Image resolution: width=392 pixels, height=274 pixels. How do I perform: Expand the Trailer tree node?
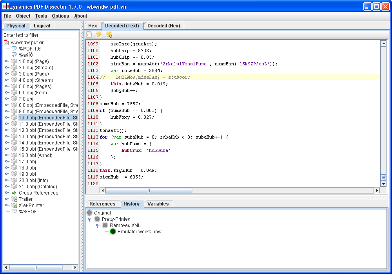pos(7,199)
